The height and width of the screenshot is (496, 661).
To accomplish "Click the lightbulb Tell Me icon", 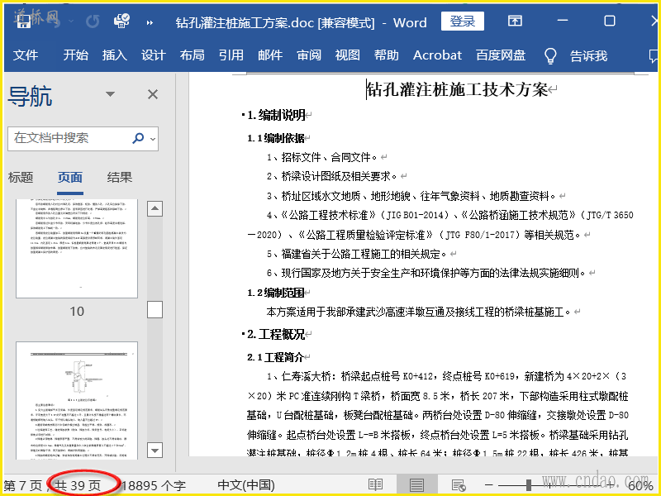I will click(x=550, y=55).
